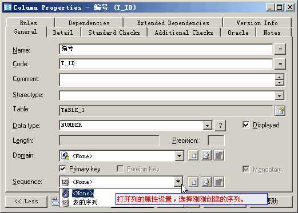This screenshot has width=298, height=213.
Task: Uncheck the Primary key checkbox
Action: pos(63,168)
